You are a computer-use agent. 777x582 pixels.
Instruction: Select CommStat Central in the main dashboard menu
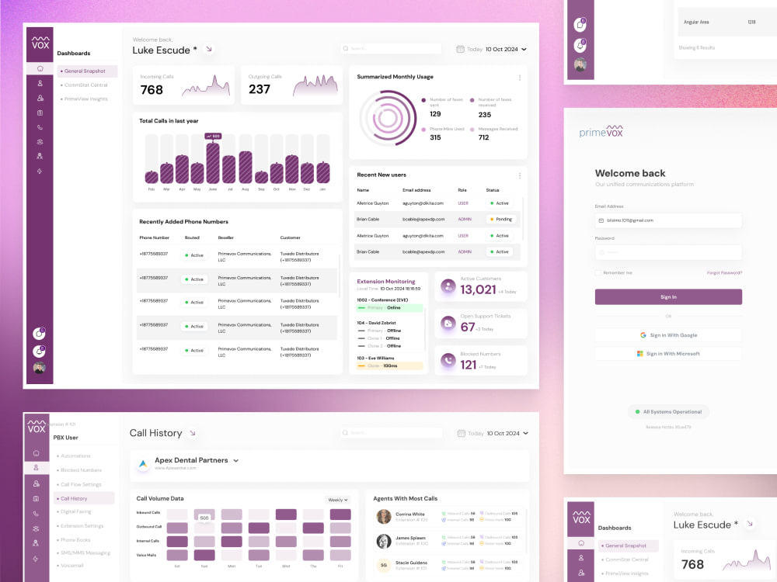coord(86,85)
